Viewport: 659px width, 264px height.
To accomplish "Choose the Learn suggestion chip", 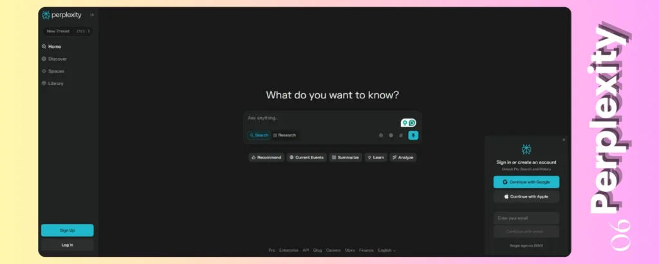I will click(x=376, y=157).
